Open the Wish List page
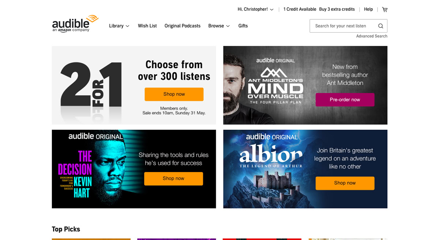 click(147, 26)
